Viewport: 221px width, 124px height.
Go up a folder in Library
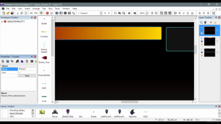point(42,112)
